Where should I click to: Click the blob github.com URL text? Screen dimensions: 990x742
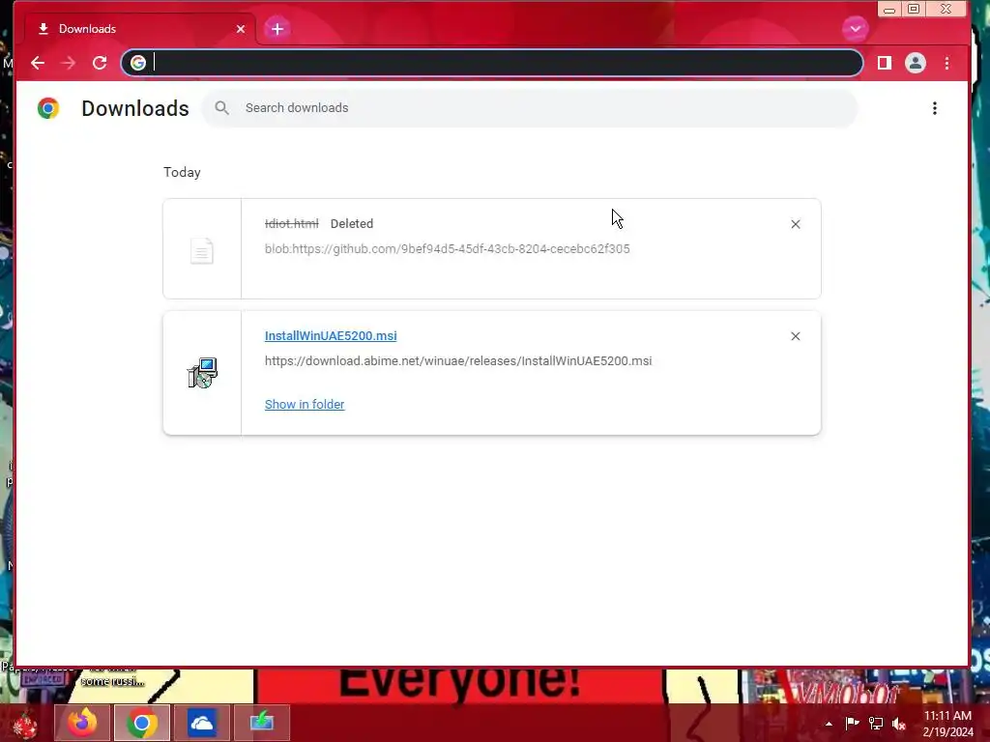(x=447, y=249)
